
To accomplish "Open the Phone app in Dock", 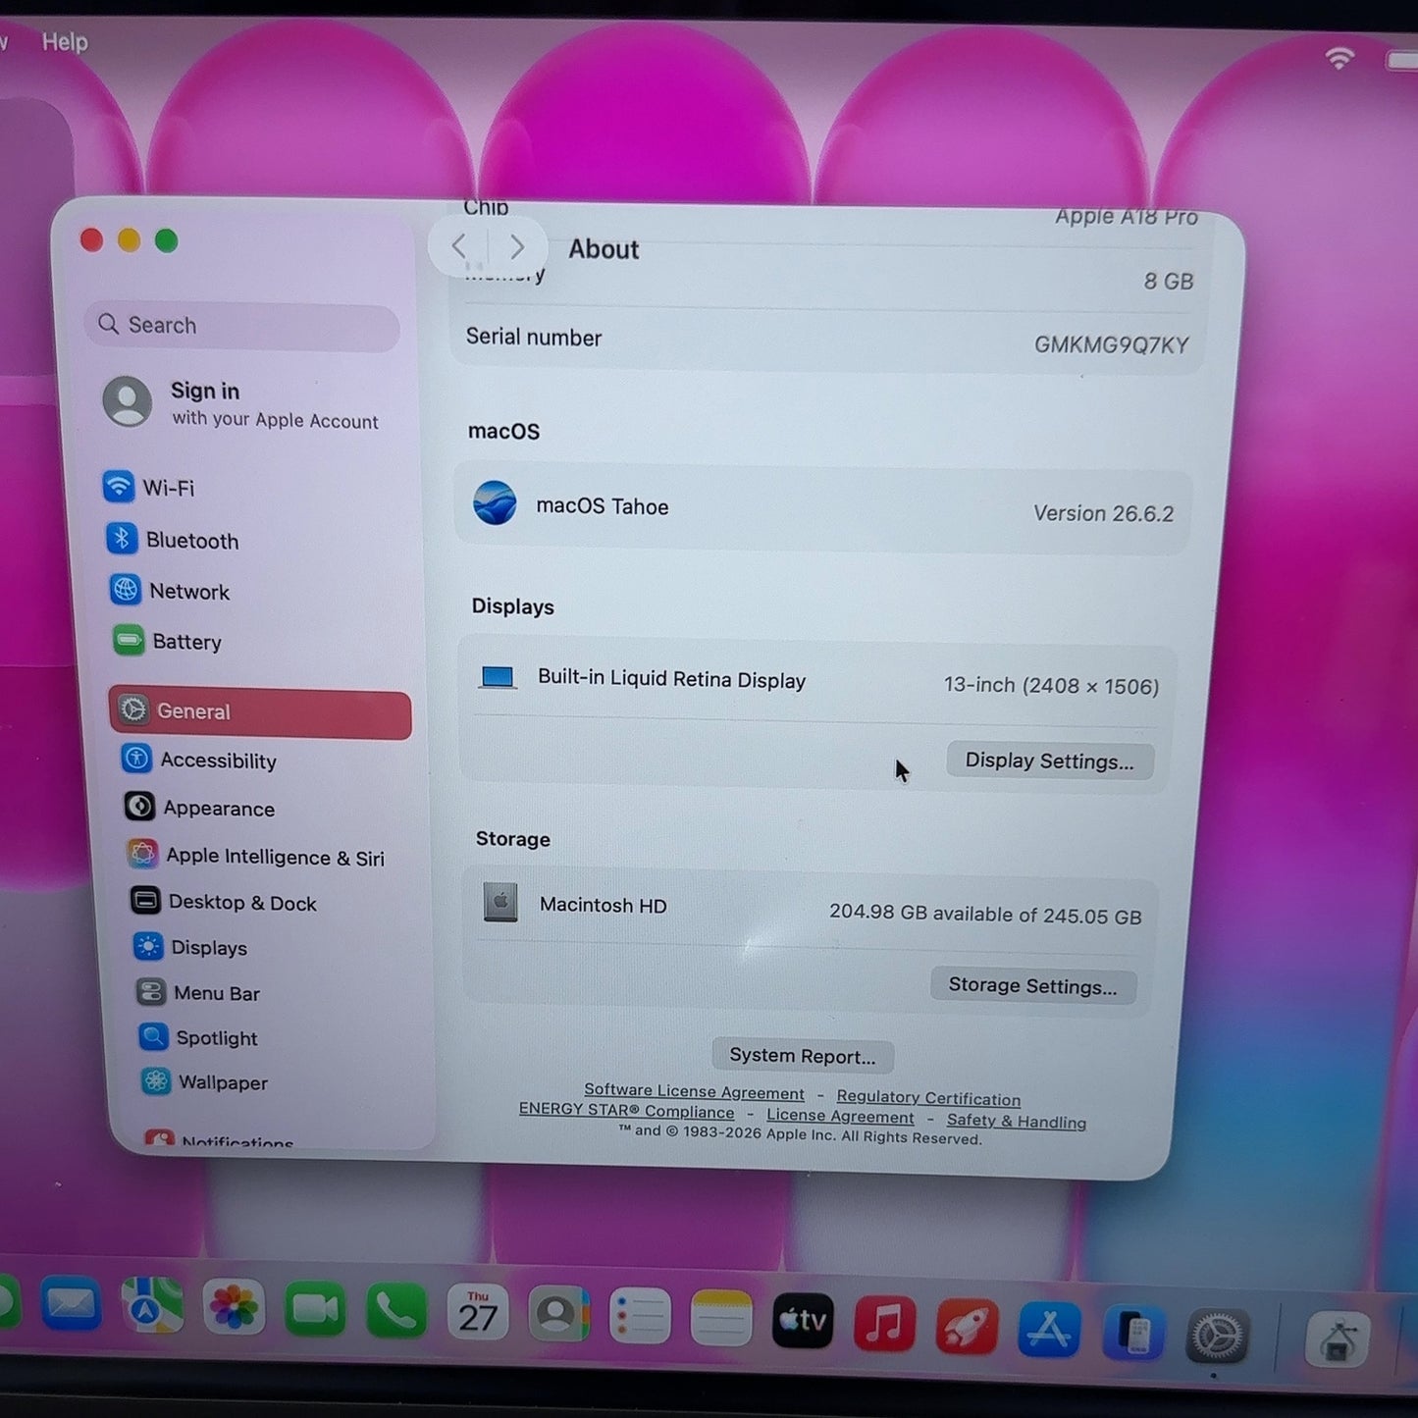I will point(396,1312).
